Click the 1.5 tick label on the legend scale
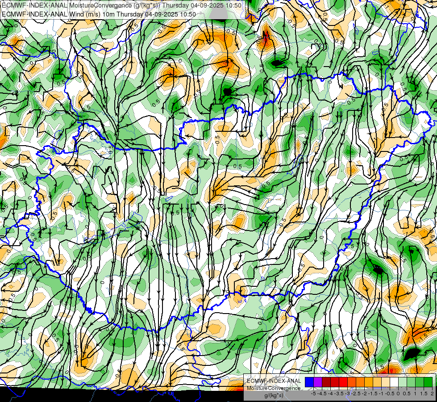 point(423,394)
